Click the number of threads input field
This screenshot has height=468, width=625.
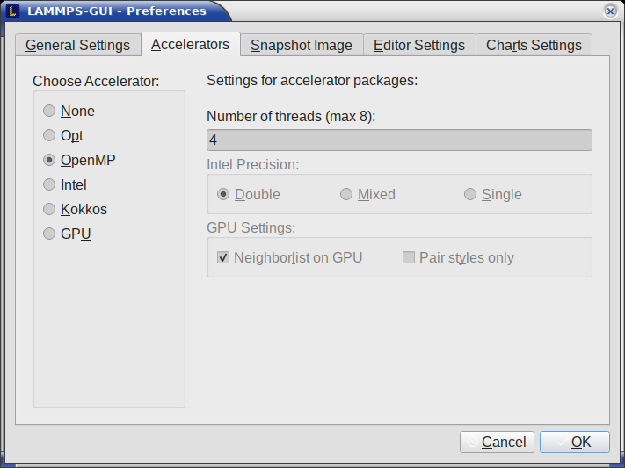[x=399, y=140]
